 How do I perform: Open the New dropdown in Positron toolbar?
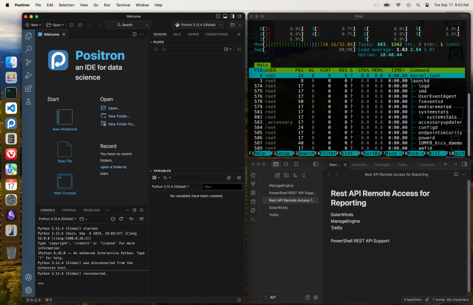pyautogui.click(x=33, y=25)
